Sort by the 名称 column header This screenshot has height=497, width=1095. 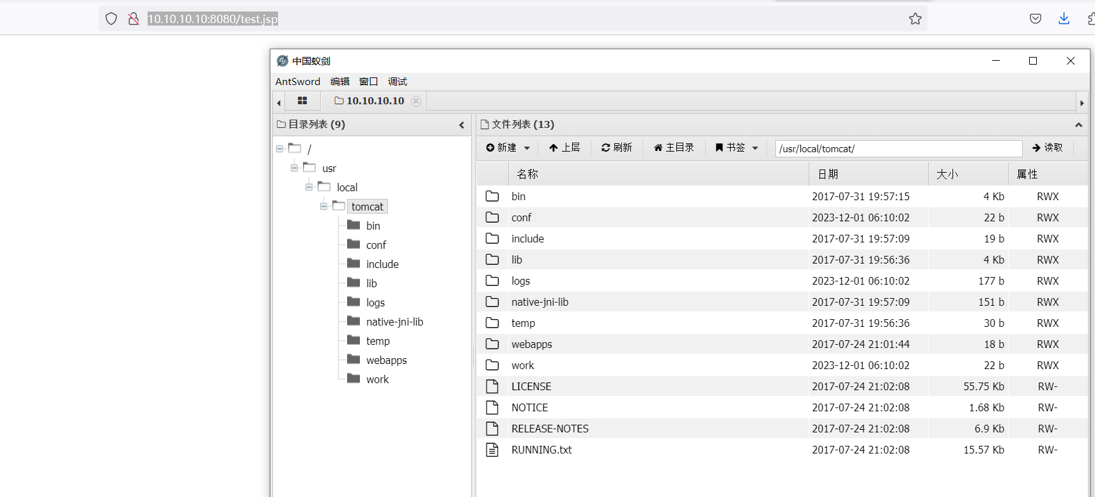click(x=658, y=174)
